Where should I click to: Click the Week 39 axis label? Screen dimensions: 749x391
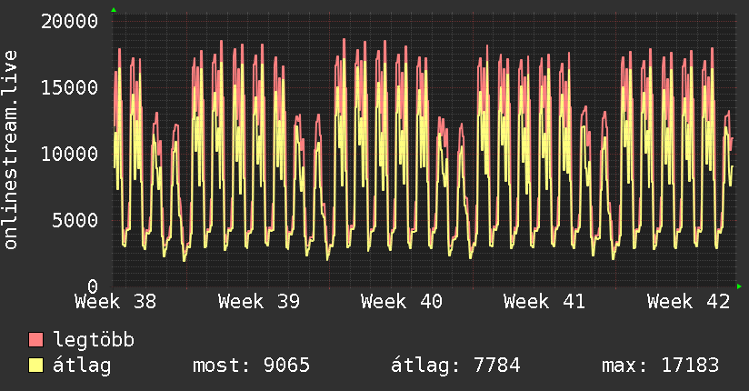[259, 302]
